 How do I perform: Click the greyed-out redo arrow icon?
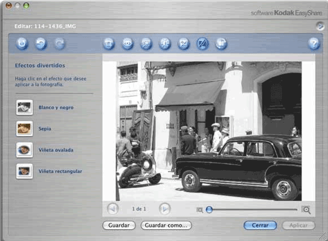pyautogui.click(x=59, y=43)
